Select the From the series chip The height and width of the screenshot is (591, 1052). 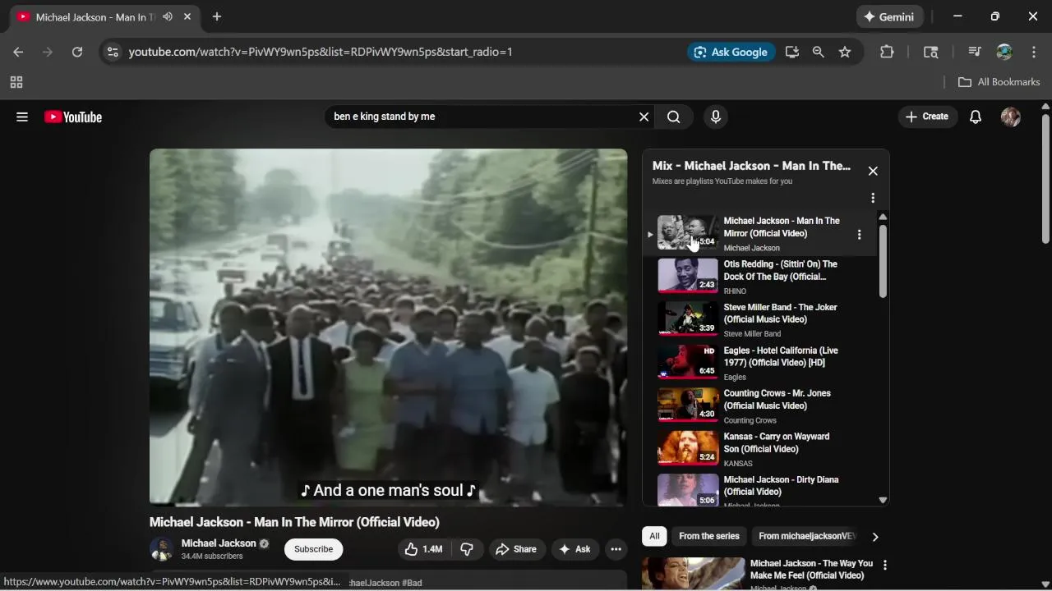709,536
